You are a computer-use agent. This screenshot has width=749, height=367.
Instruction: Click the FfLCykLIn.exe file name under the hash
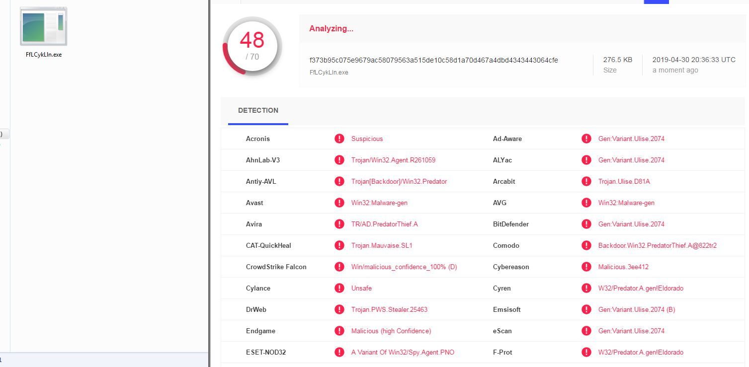tap(329, 73)
